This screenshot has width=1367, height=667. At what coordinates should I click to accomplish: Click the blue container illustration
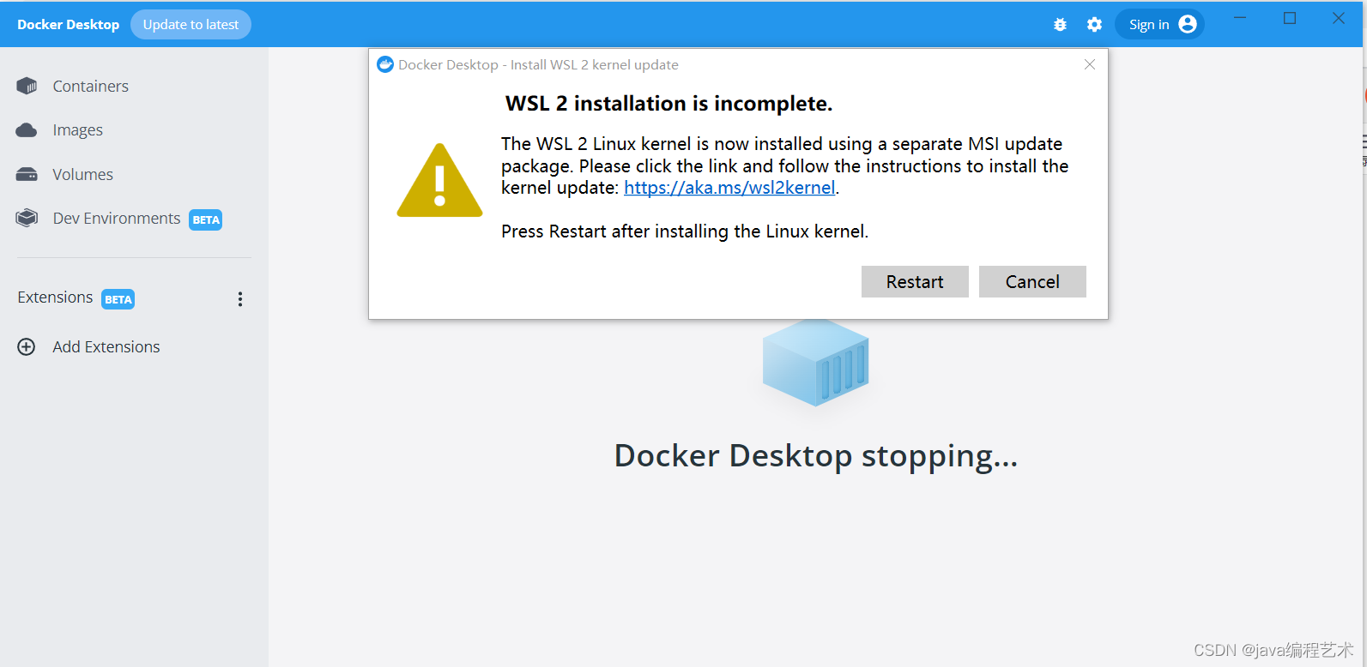[815, 363]
